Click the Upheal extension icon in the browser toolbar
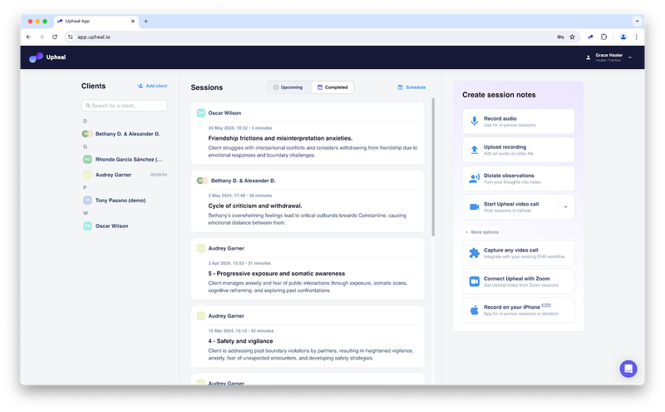The height and width of the screenshot is (412, 665). tap(590, 37)
